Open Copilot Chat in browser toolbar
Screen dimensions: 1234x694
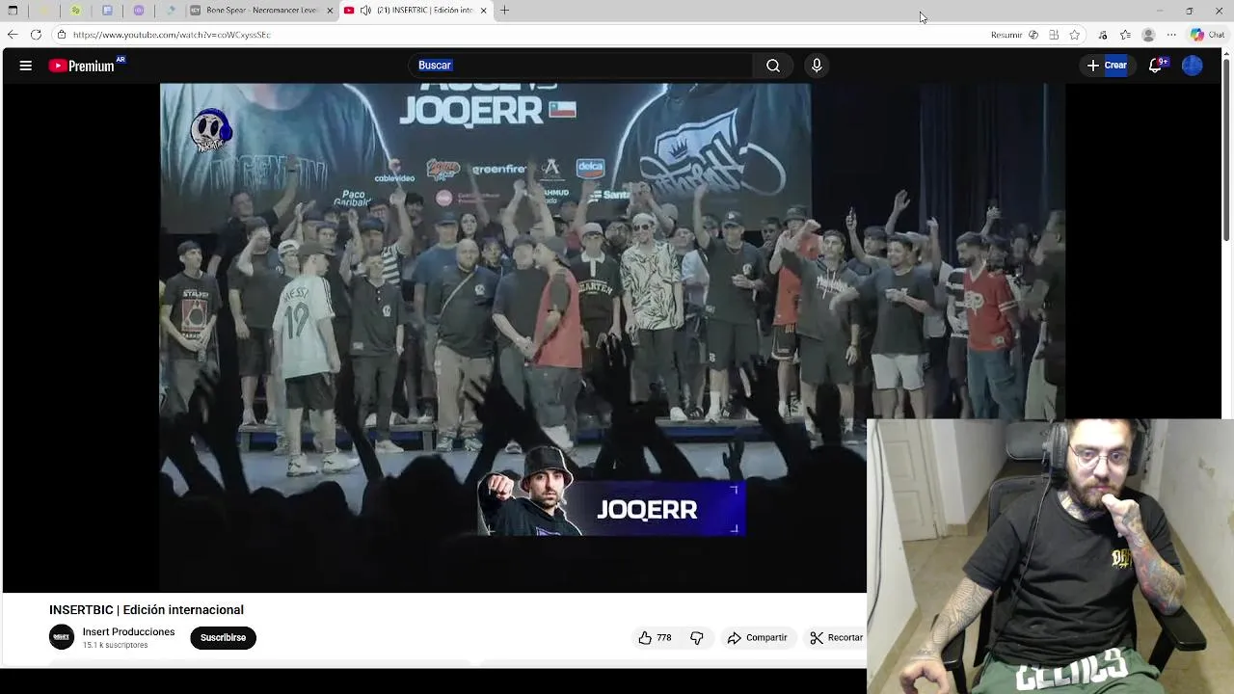pyautogui.click(x=1207, y=35)
